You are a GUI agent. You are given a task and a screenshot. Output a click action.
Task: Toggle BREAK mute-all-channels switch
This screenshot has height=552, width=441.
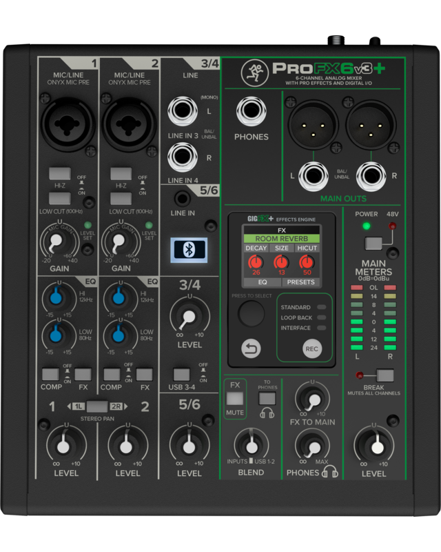pyautogui.click(x=385, y=375)
